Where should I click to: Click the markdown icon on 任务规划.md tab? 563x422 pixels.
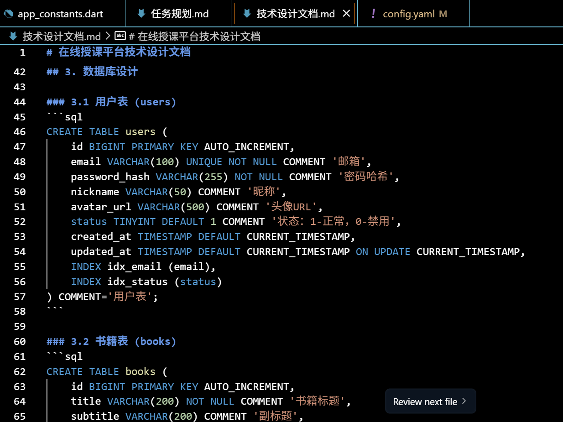coord(141,14)
